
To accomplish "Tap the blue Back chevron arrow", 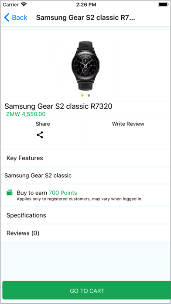I will (x=7, y=17).
